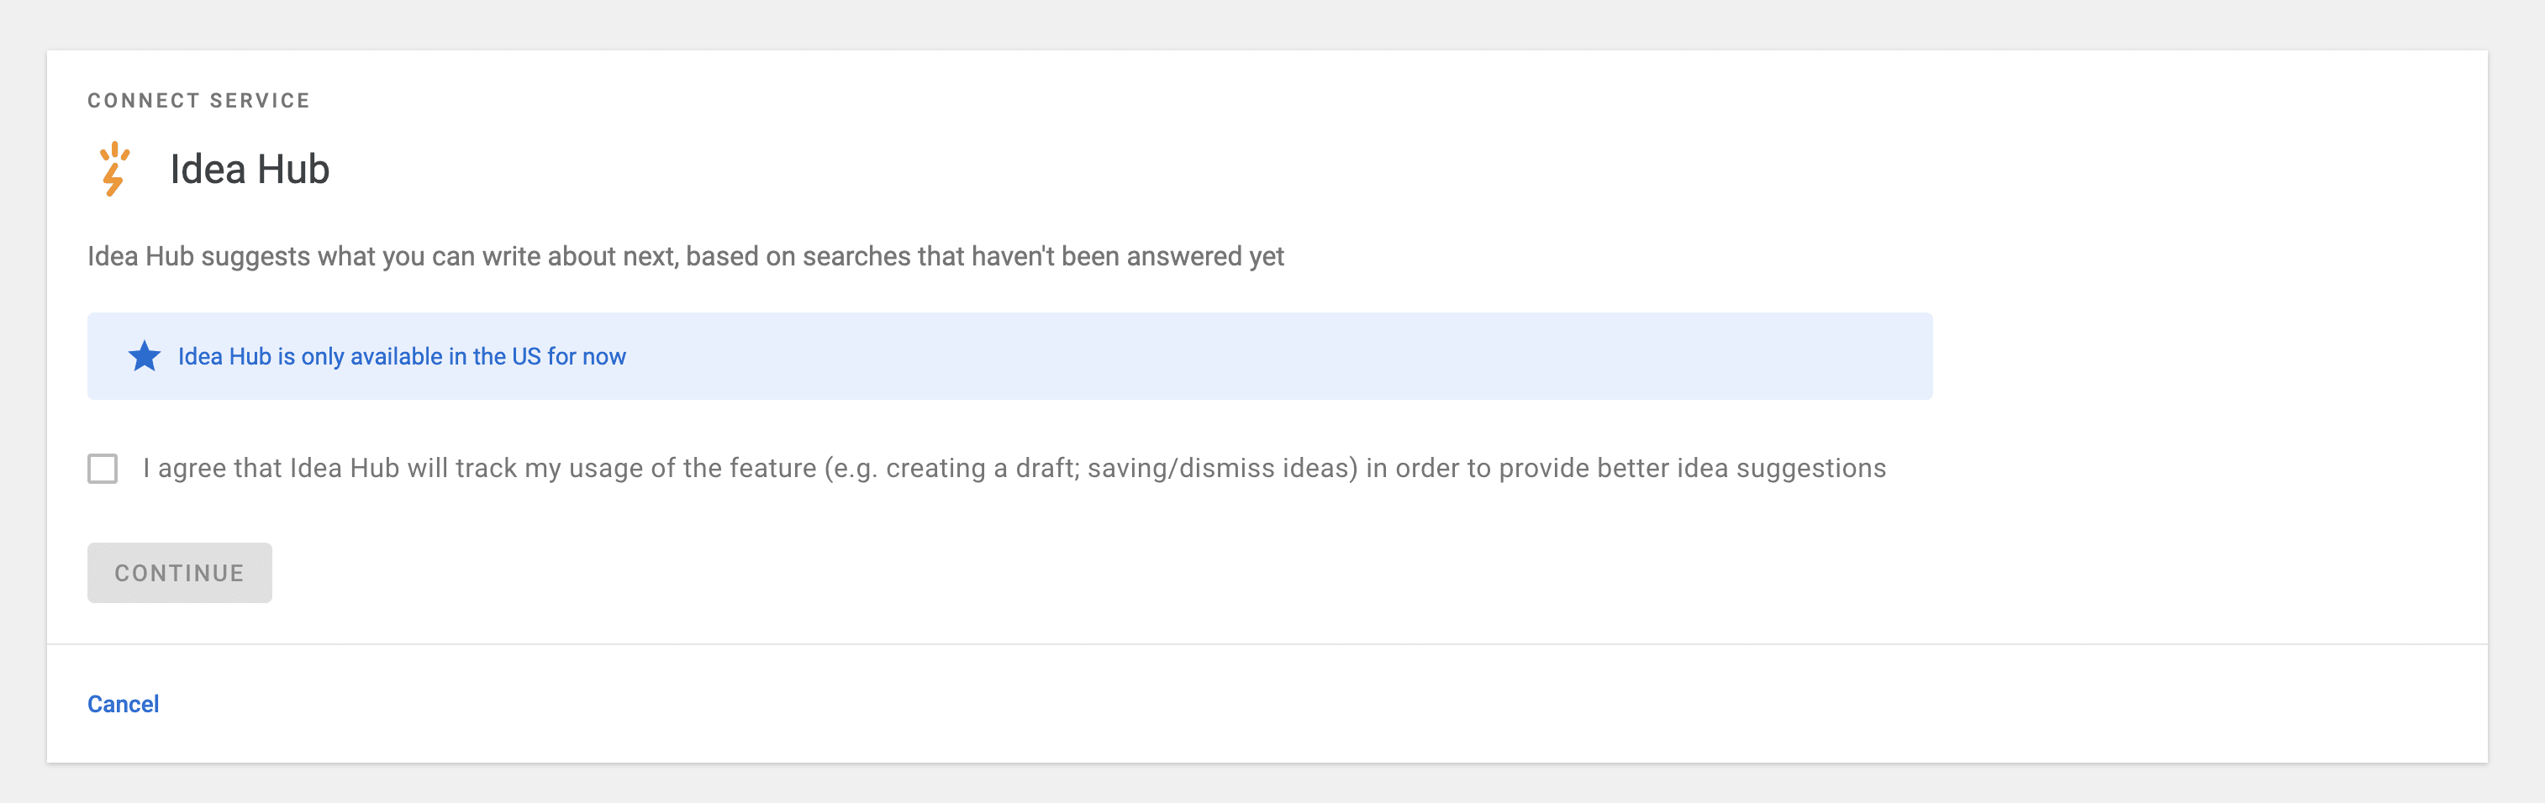
Task: Select the 'only available in the US' notice text
Action: click(402, 356)
